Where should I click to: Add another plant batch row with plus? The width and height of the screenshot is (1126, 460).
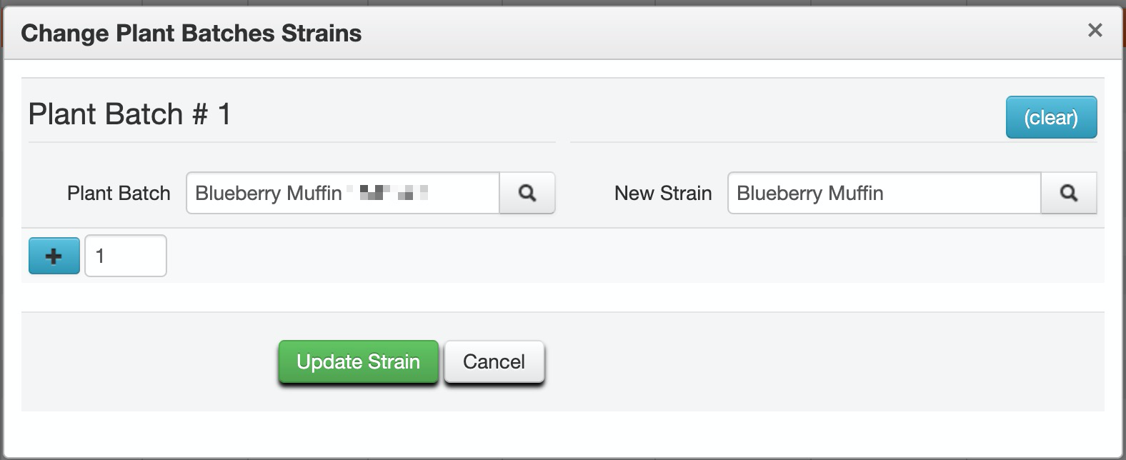(54, 256)
